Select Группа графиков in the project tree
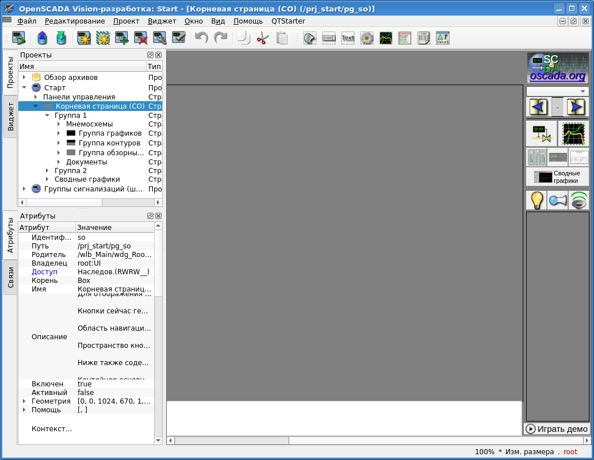Viewport: 594px width, 460px height. pyautogui.click(x=110, y=134)
